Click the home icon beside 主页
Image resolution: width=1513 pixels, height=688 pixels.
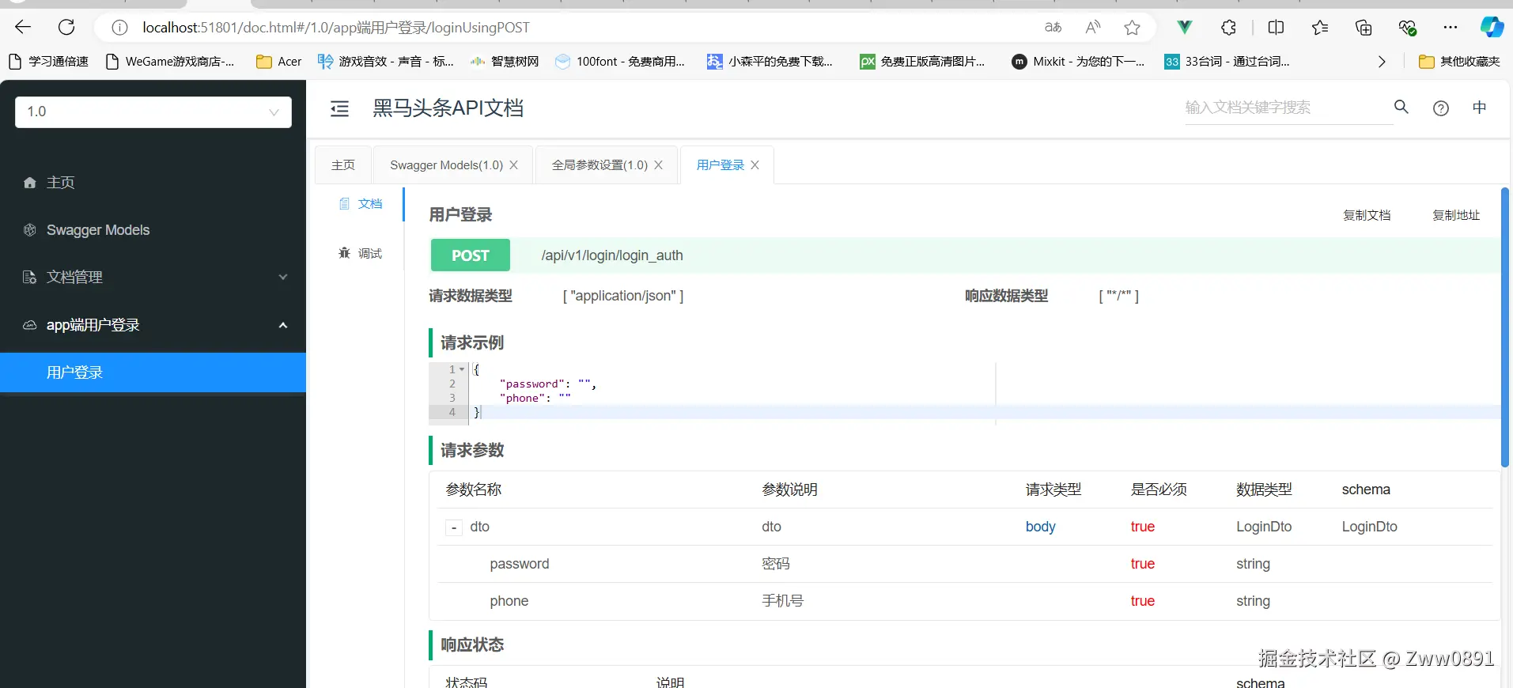(30, 183)
